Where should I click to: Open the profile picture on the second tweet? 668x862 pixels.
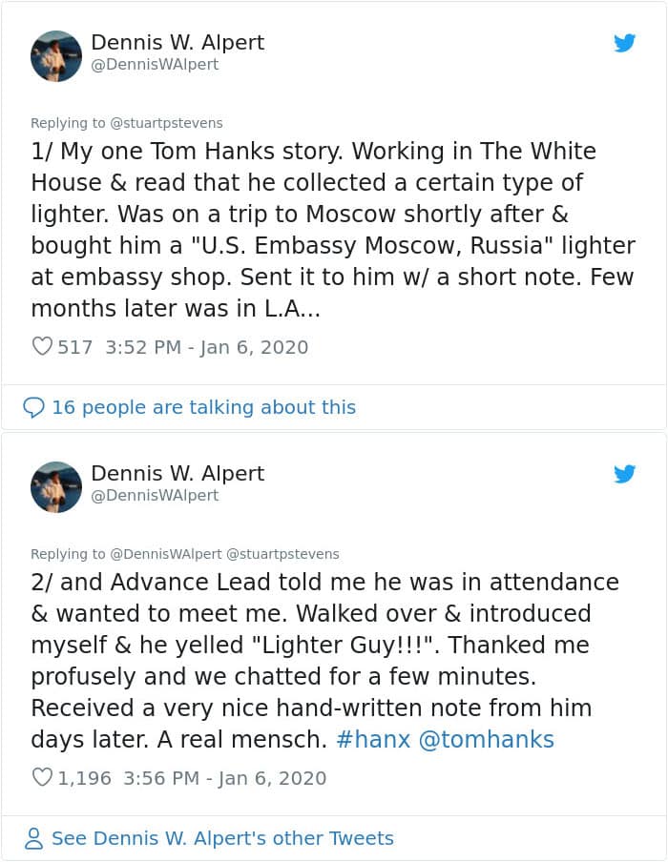coord(56,487)
